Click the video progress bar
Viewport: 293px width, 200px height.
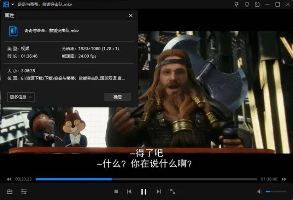click(x=146, y=179)
